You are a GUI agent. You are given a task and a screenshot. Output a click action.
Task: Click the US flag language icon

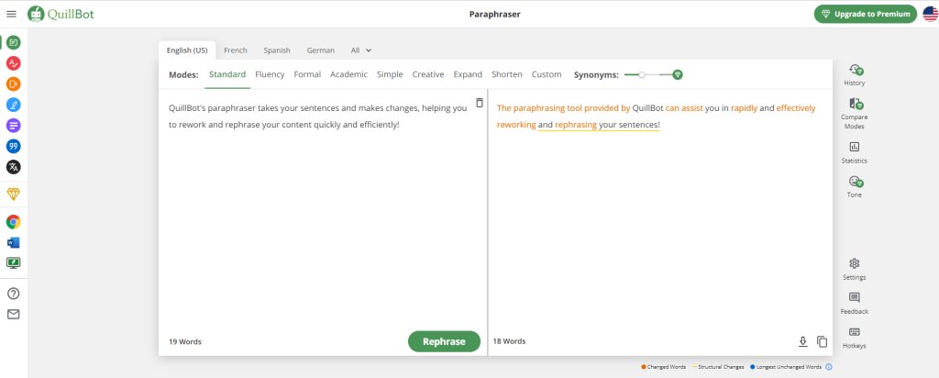[931, 14]
